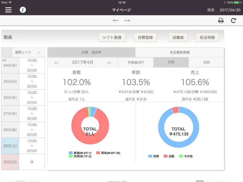The width and height of the screenshot is (243, 182).
Task: Select 月間 view tab
Action: point(171,62)
